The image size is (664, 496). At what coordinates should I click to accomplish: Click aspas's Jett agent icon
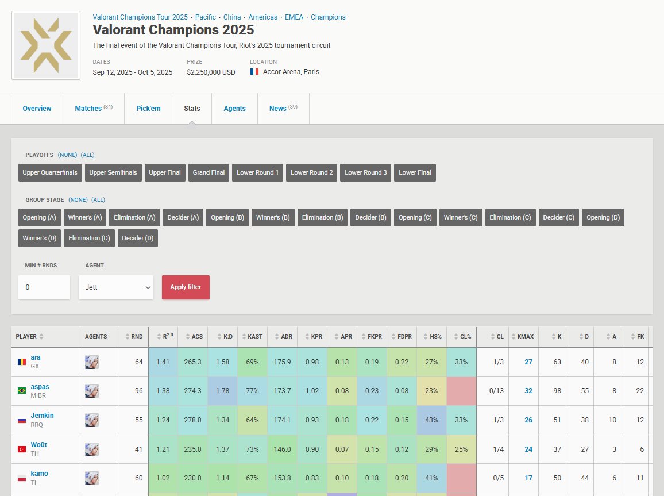click(91, 391)
